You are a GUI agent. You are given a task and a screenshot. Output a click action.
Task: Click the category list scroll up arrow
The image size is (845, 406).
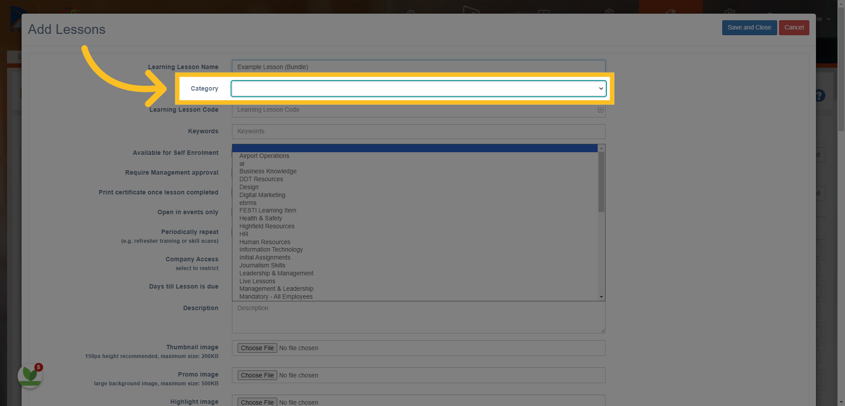click(x=601, y=148)
